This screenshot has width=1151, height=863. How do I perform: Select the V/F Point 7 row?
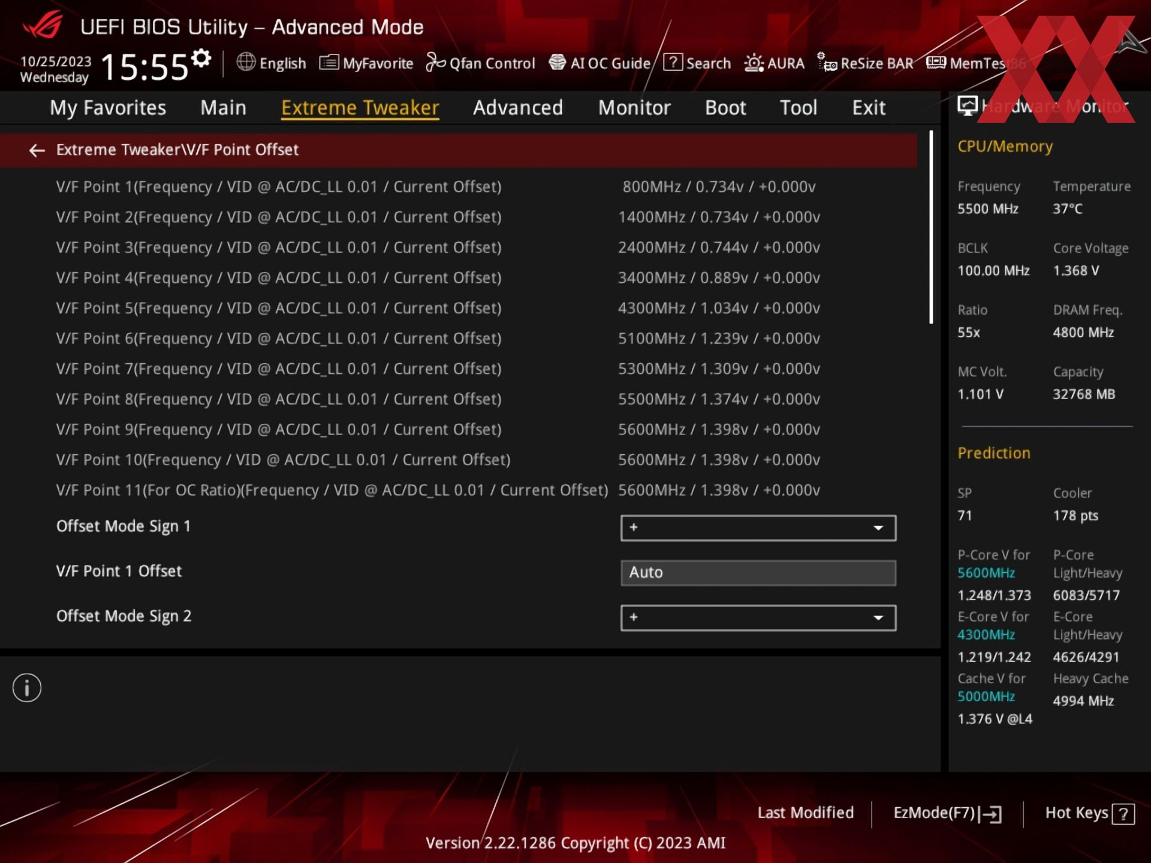(459, 370)
